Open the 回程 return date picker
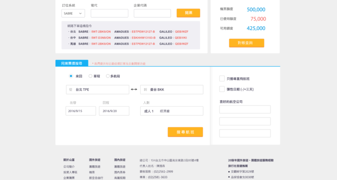This screenshot has height=180, width=337. (114, 111)
